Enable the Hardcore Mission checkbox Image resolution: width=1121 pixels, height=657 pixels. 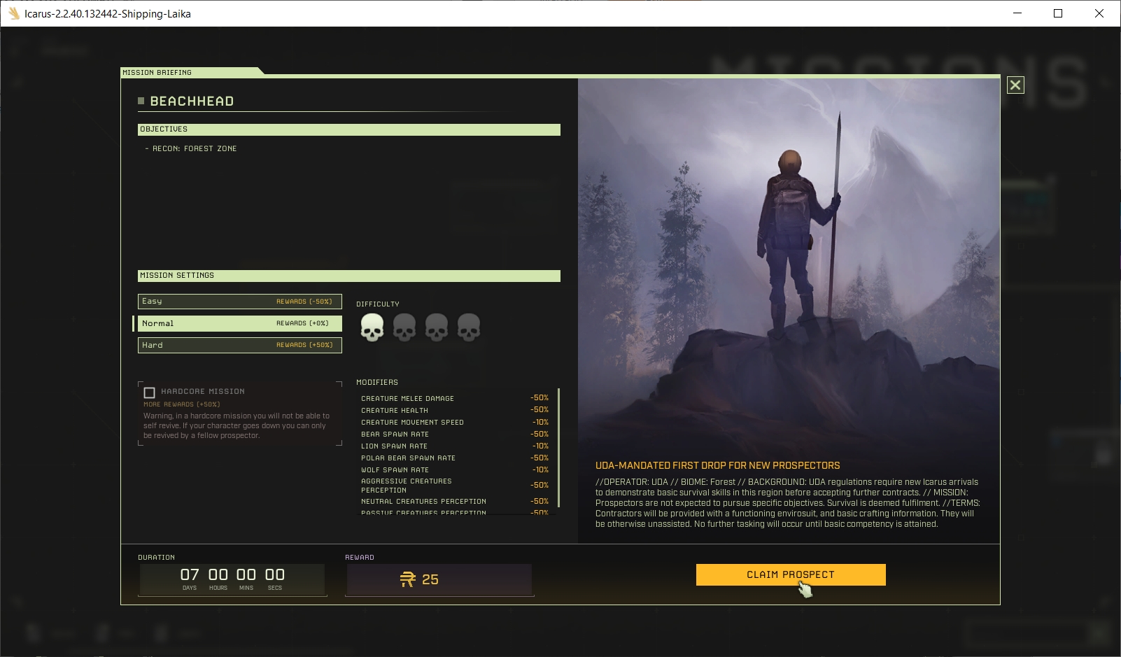point(149,393)
